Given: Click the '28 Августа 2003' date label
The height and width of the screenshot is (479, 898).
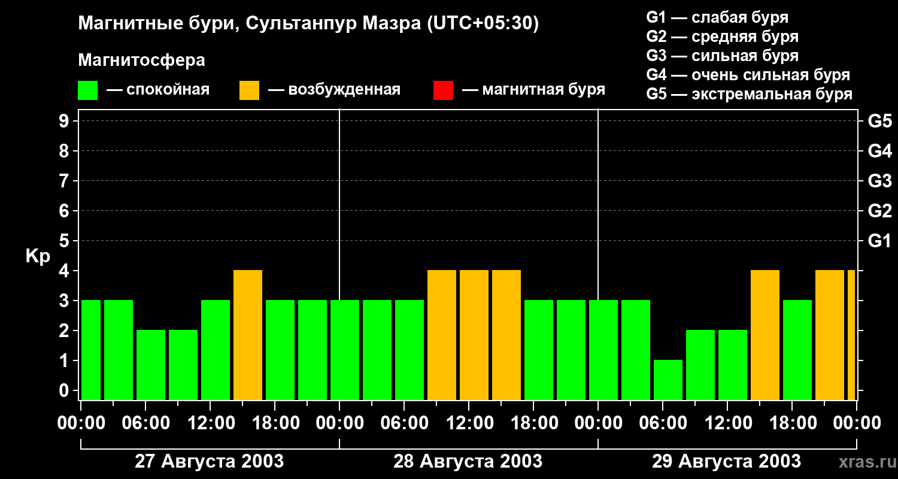Looking at the screenshot, I should (x=468, y=462).
